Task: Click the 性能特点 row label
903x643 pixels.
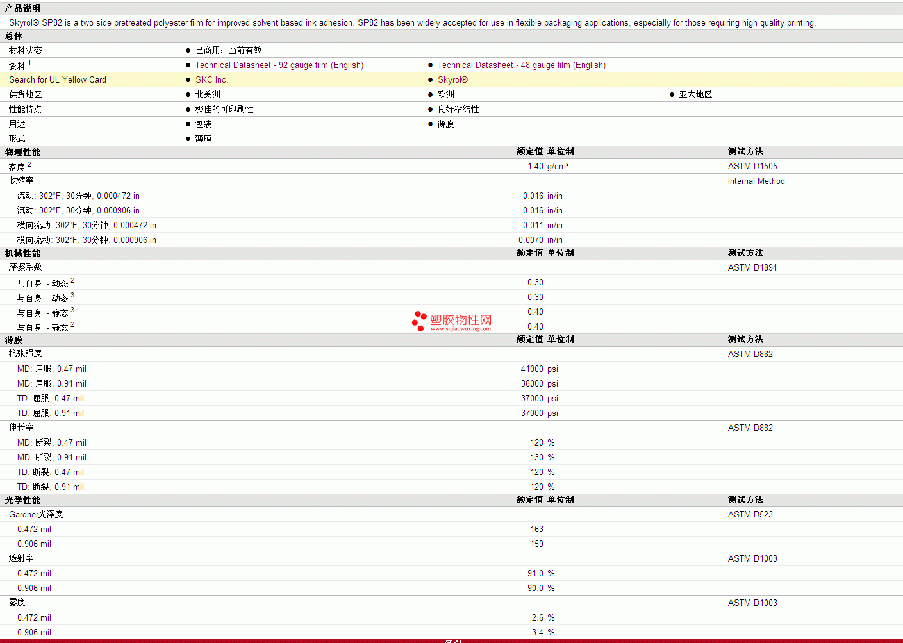Action: point(26,109)
